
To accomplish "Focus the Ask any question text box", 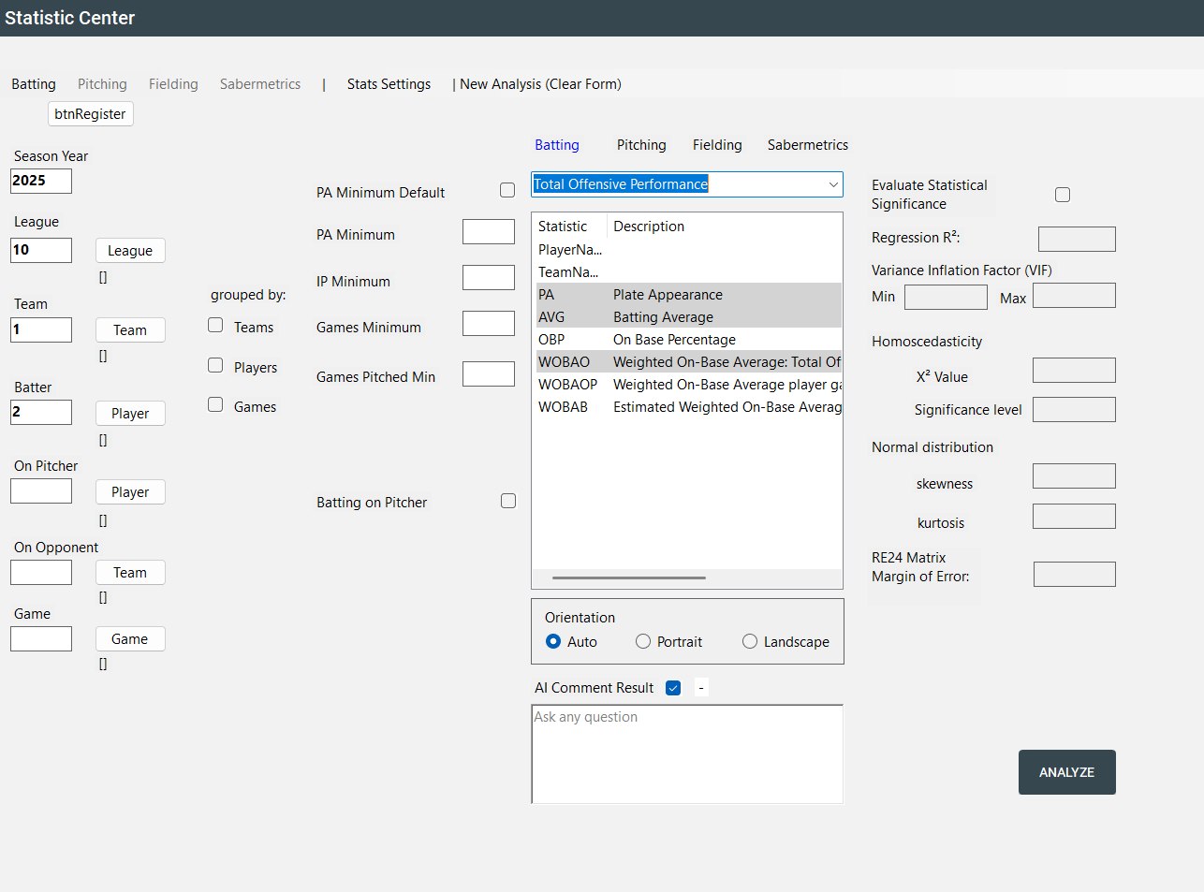I will coord(686,753).
